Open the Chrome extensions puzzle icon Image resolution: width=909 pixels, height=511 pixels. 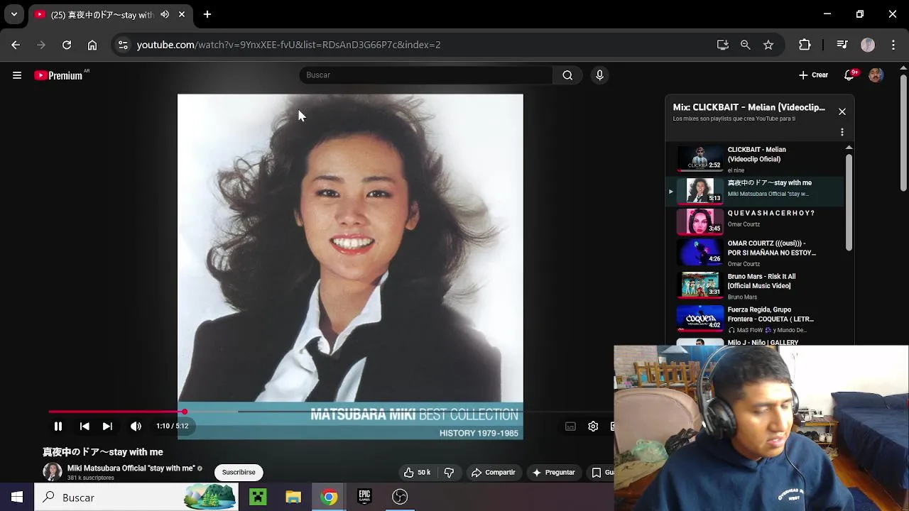click(805, 45)
